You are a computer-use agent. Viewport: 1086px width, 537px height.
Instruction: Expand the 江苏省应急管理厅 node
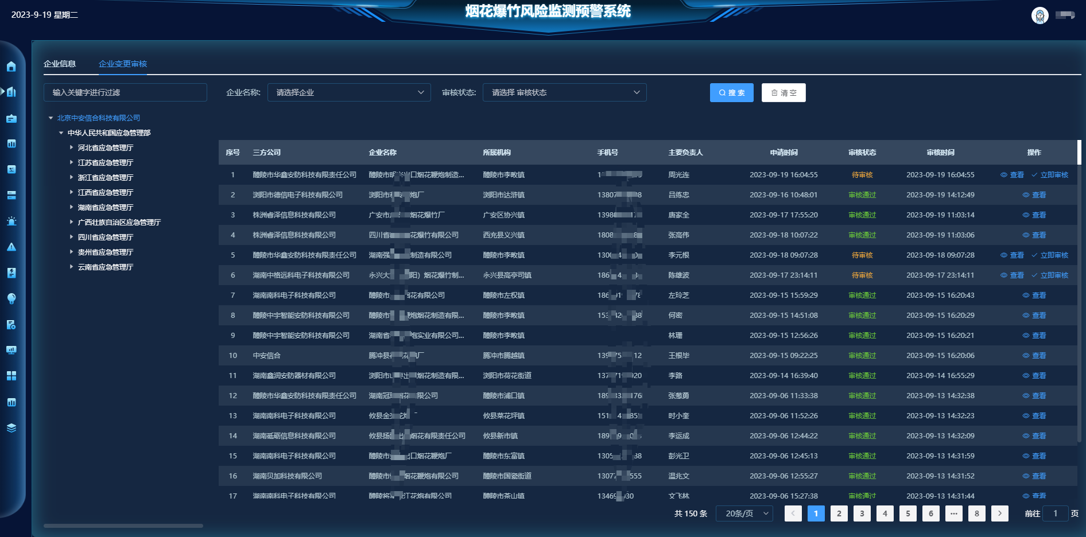pos(71,162)
